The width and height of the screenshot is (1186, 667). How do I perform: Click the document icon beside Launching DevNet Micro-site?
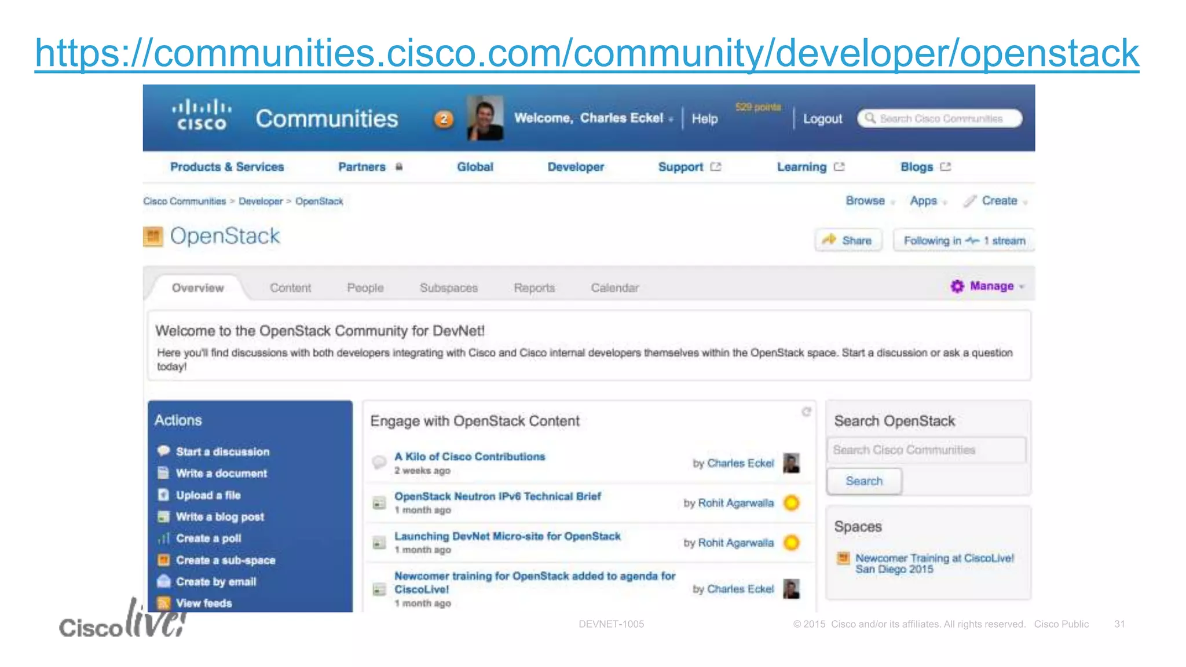pyautogui.click(x=379, y=543)
